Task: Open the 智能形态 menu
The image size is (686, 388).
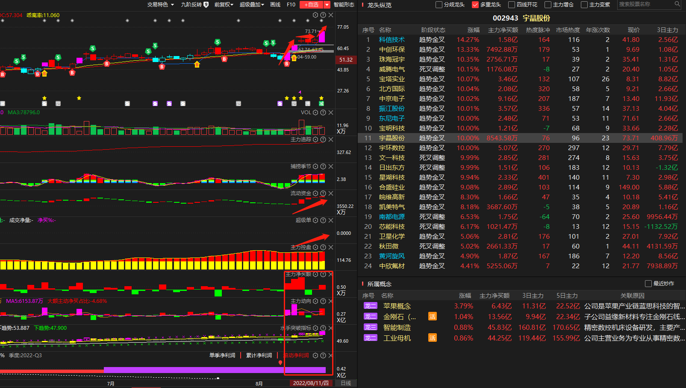Action: pos(344,4)
